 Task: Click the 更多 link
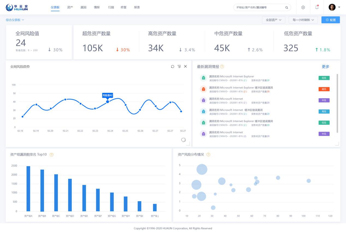pyautogui.click(x=326, y=67)
